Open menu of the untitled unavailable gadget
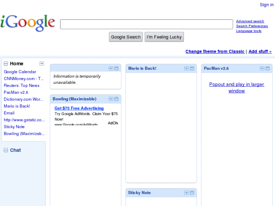 tap(111, 68)
